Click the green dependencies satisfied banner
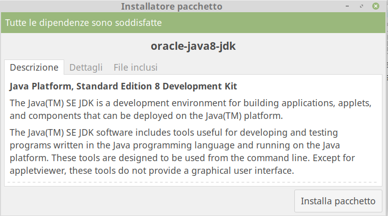 pyautogui.click(x=255, y=23)
